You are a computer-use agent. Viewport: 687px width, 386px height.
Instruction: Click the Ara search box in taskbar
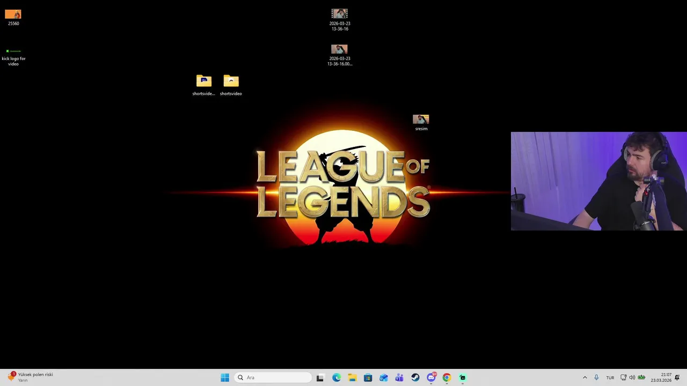pyautogui.click(x=273, y=377)
